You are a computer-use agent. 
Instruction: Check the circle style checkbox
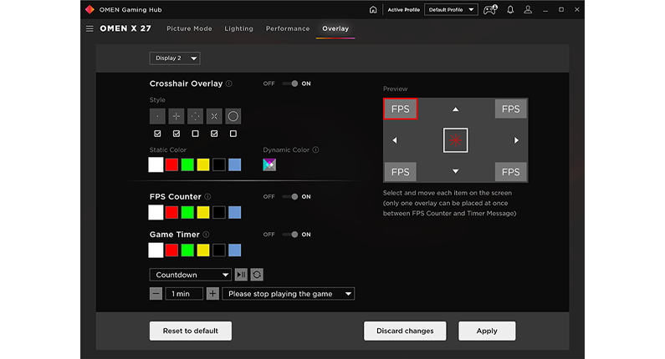coord(233,134)
